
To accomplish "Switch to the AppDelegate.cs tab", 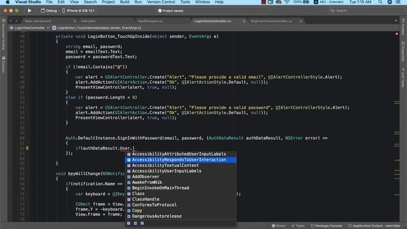I will (150, 21).
